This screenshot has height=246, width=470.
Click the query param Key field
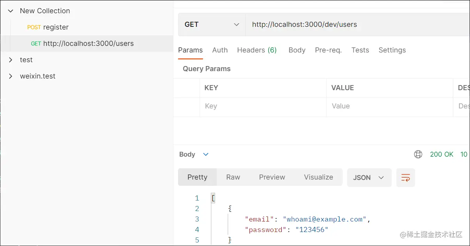tap(262, 106)
